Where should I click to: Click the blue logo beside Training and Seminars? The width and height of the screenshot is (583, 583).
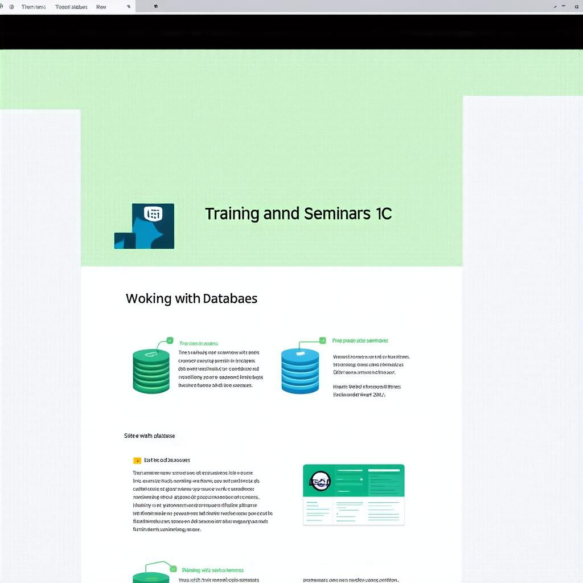[145, 227]
